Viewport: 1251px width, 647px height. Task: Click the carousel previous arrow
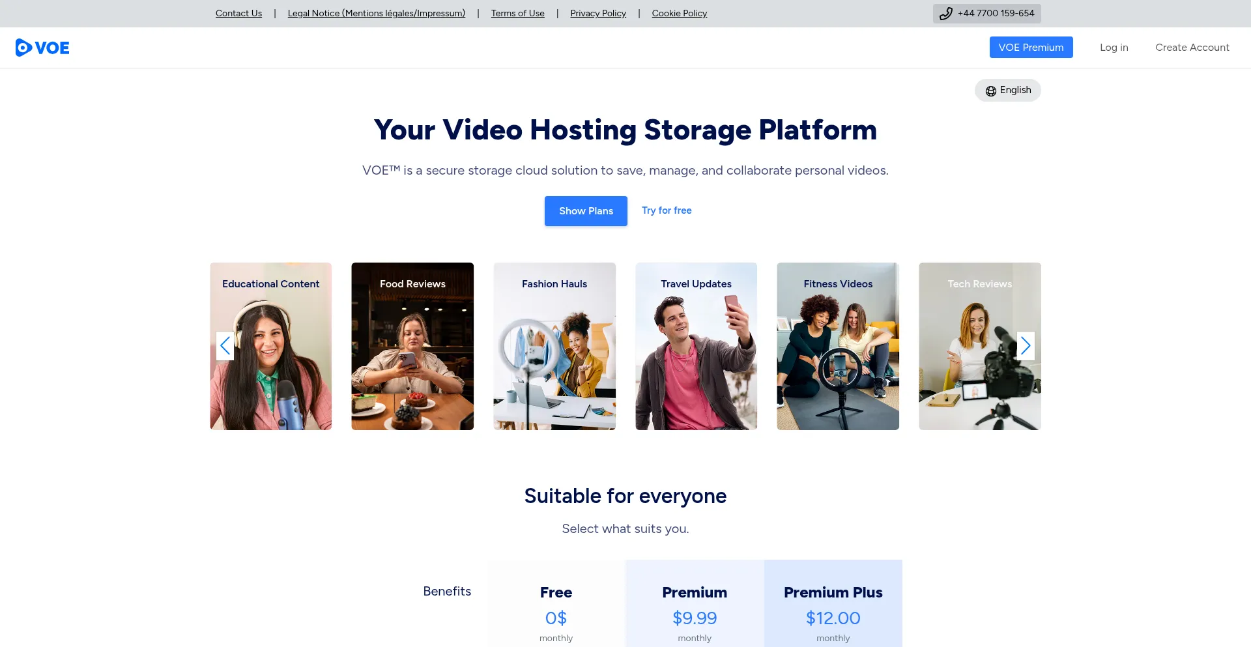(225, 346)
